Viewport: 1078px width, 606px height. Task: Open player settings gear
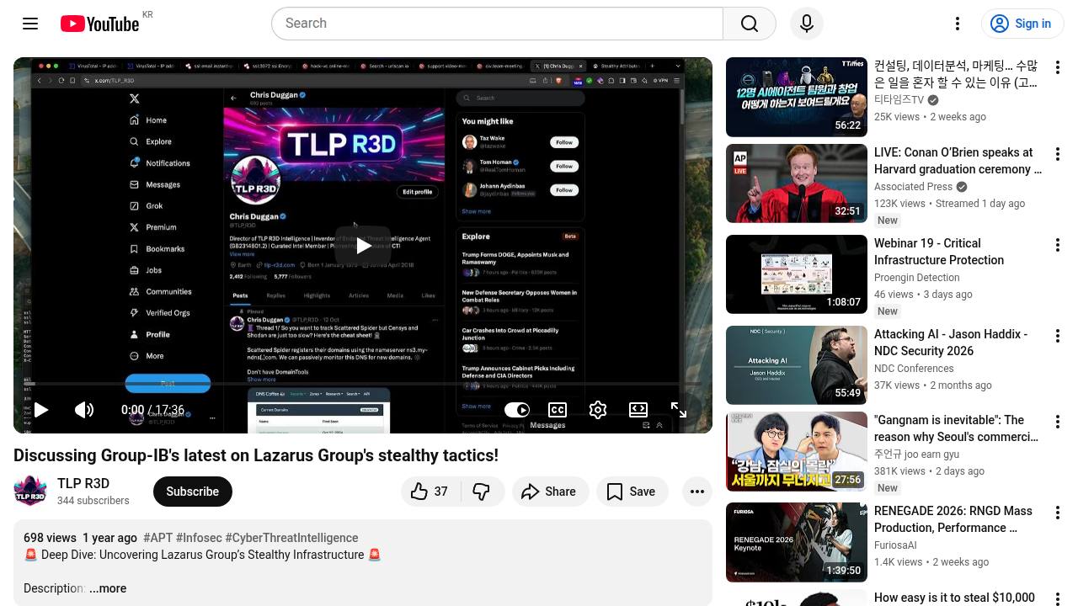click(598, 410)
